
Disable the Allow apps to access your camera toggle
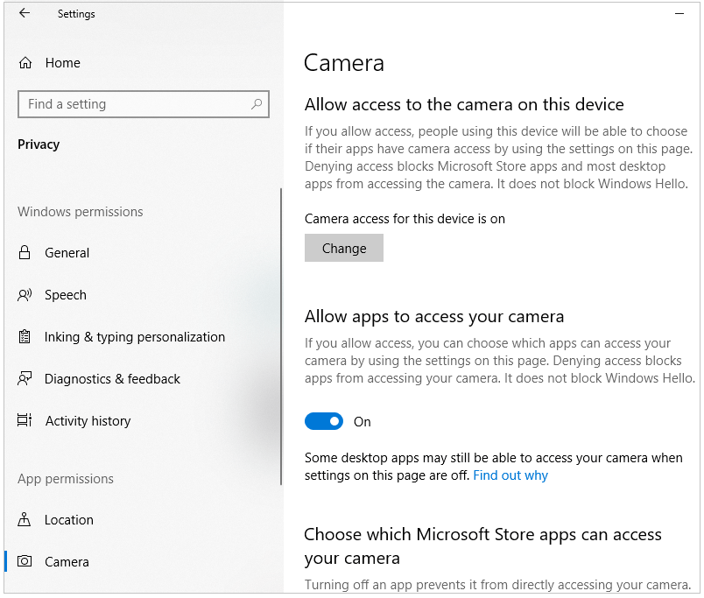tap(324, 421)
